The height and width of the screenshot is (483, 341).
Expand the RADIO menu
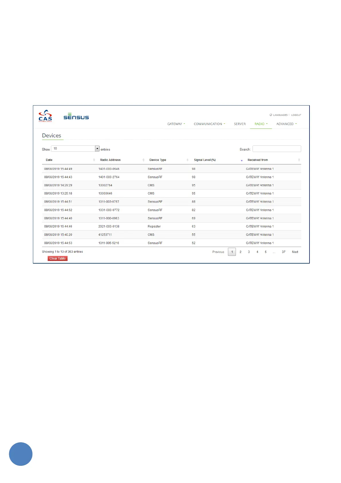tap(261, 124)
